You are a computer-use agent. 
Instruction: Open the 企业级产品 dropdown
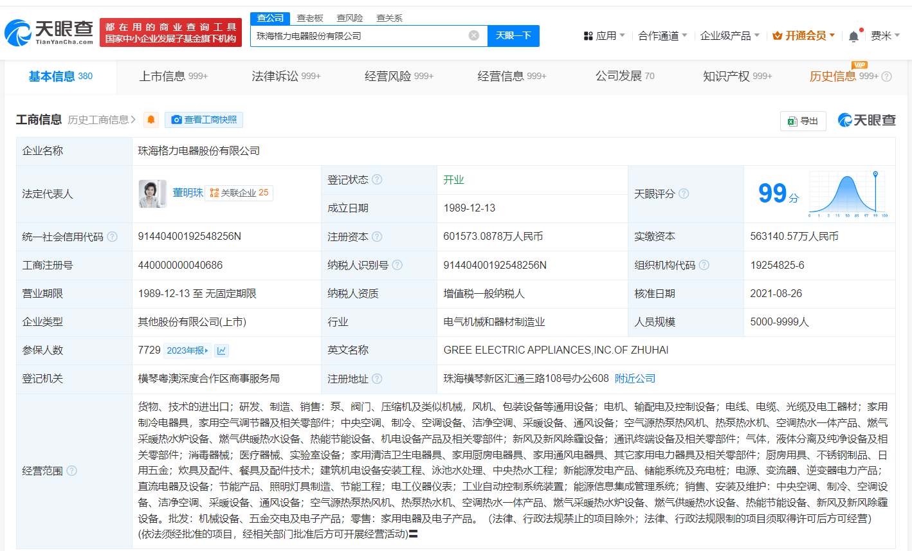[x=729, y=36]
